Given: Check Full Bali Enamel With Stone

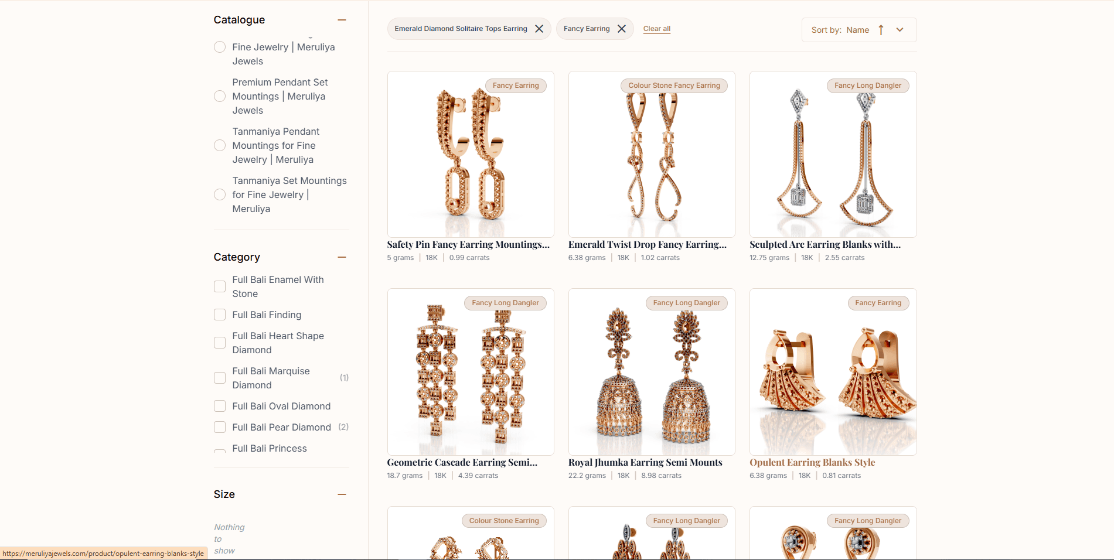Looking at the screenshot, I should pos(220,286).
